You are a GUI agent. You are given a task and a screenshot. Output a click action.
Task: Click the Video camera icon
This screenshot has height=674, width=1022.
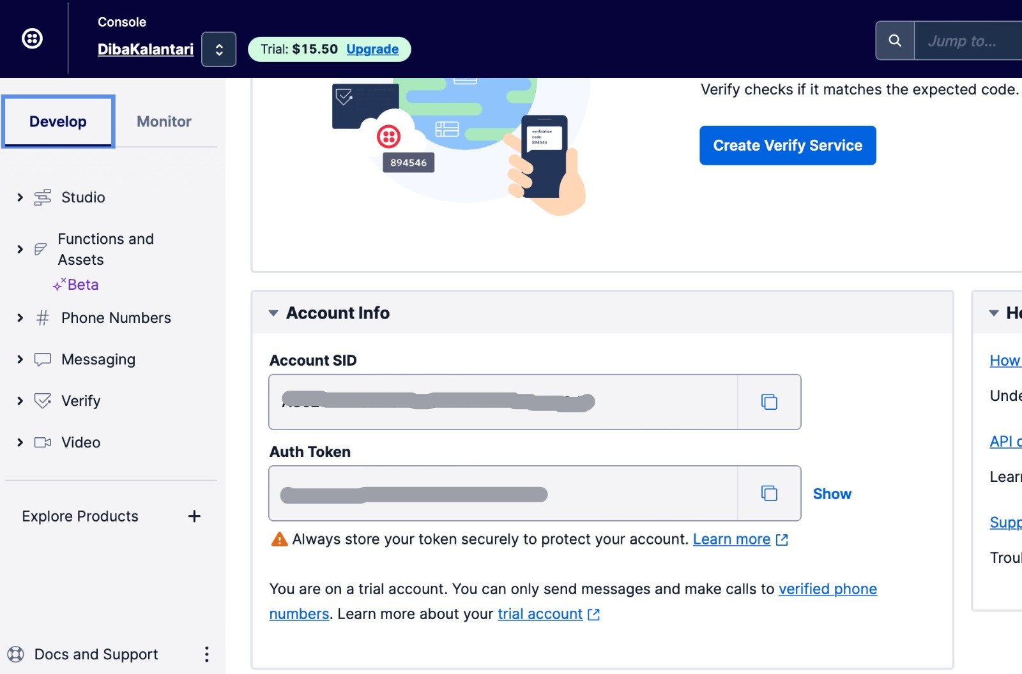[x=43, y=442]
